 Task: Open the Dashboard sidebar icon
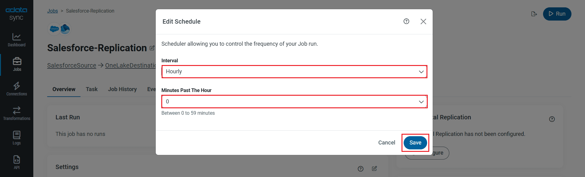[17, 40]
